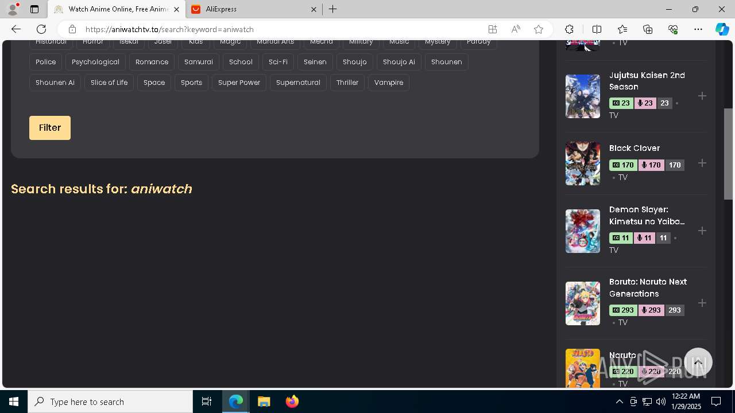
Task: Click the Windows taskbar search box
Action: [110, 402]
